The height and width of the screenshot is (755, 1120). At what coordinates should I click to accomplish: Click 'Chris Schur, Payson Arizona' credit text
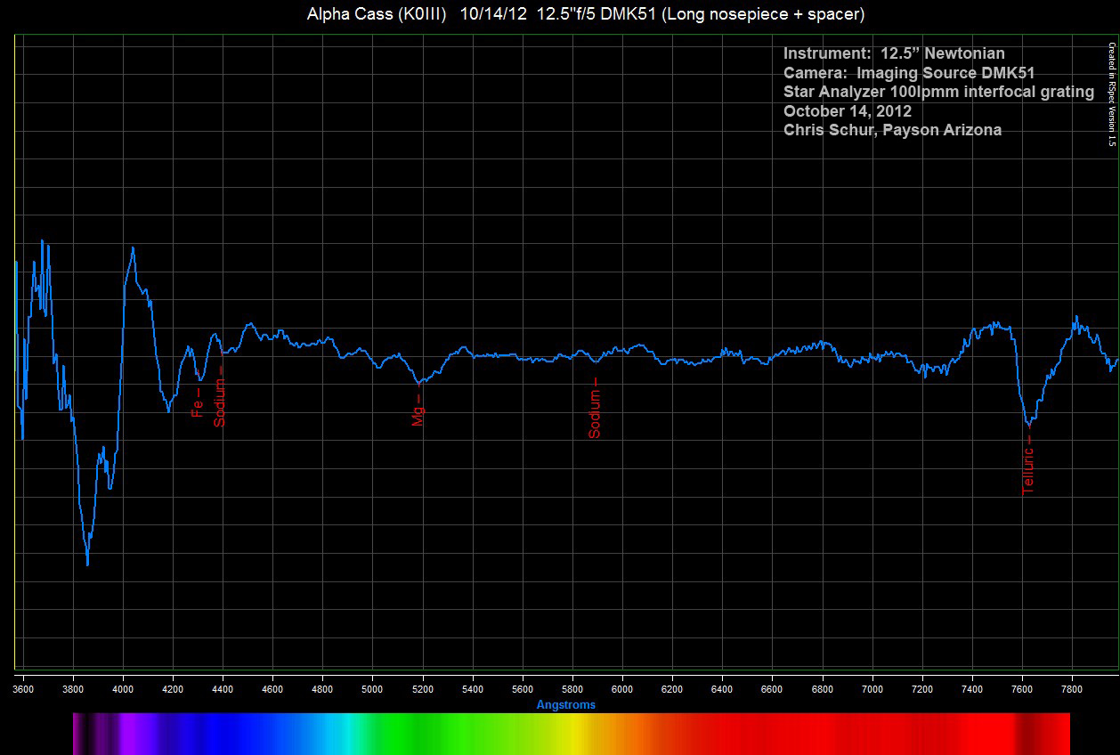tap(892, 130)
